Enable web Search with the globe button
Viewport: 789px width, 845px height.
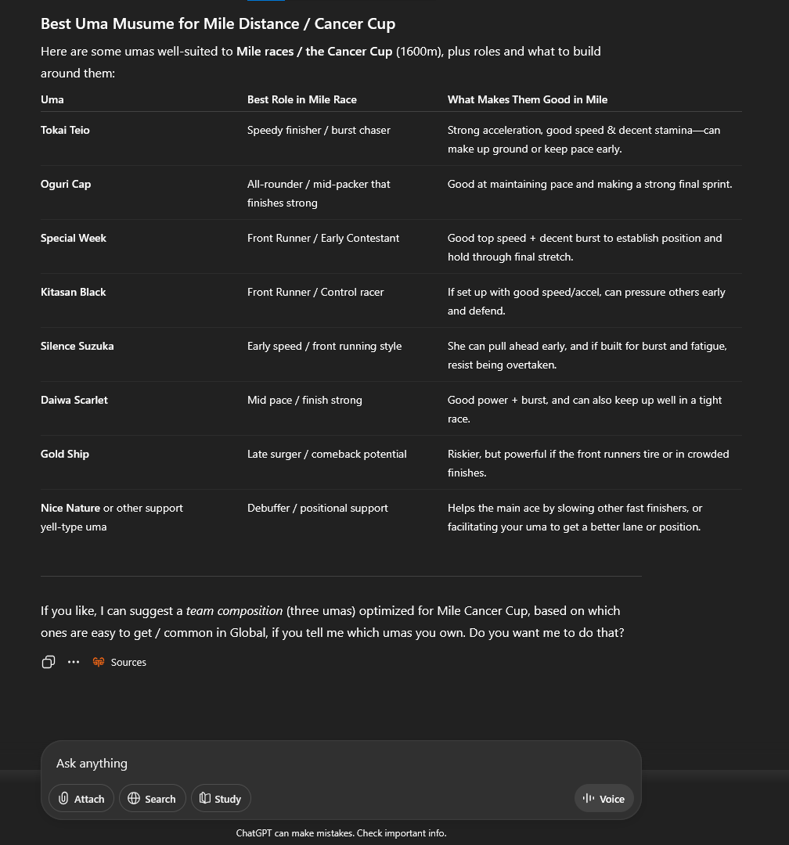point(153,798)
